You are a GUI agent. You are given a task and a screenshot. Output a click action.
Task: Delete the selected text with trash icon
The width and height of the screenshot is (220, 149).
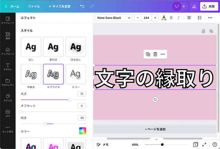point(155,54)
